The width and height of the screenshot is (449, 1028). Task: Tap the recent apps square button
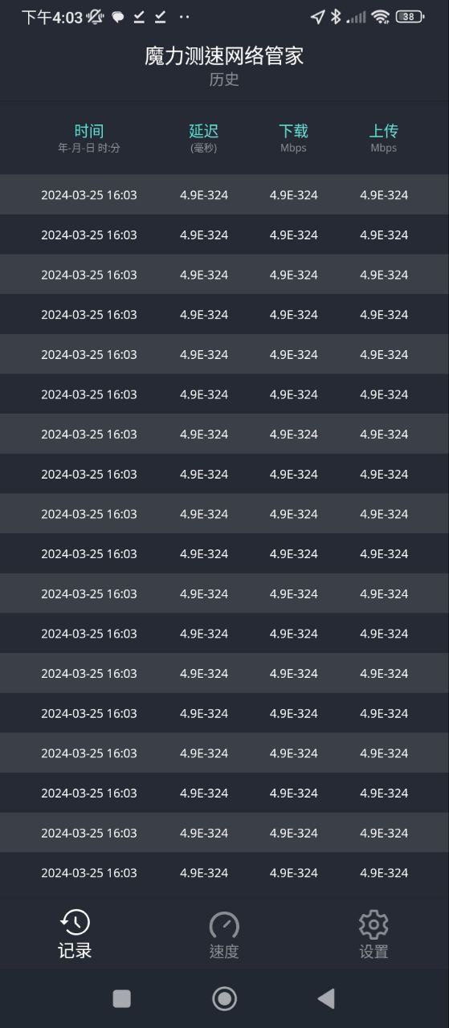122,998
